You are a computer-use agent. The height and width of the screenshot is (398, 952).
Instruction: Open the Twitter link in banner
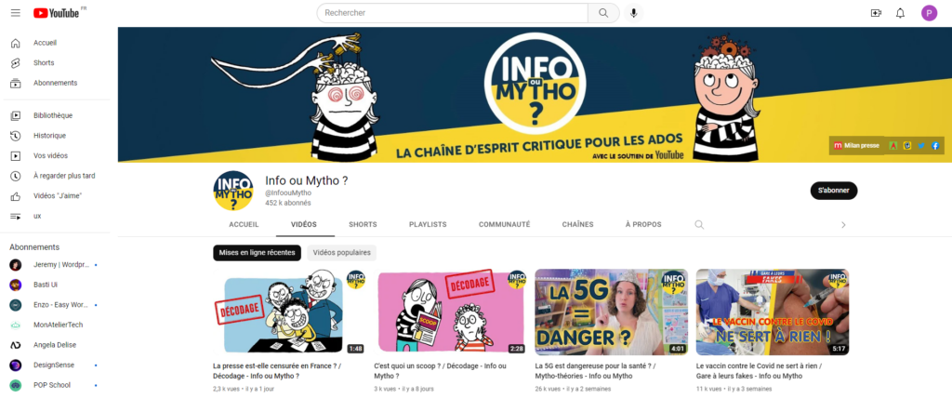pos(921,146)
